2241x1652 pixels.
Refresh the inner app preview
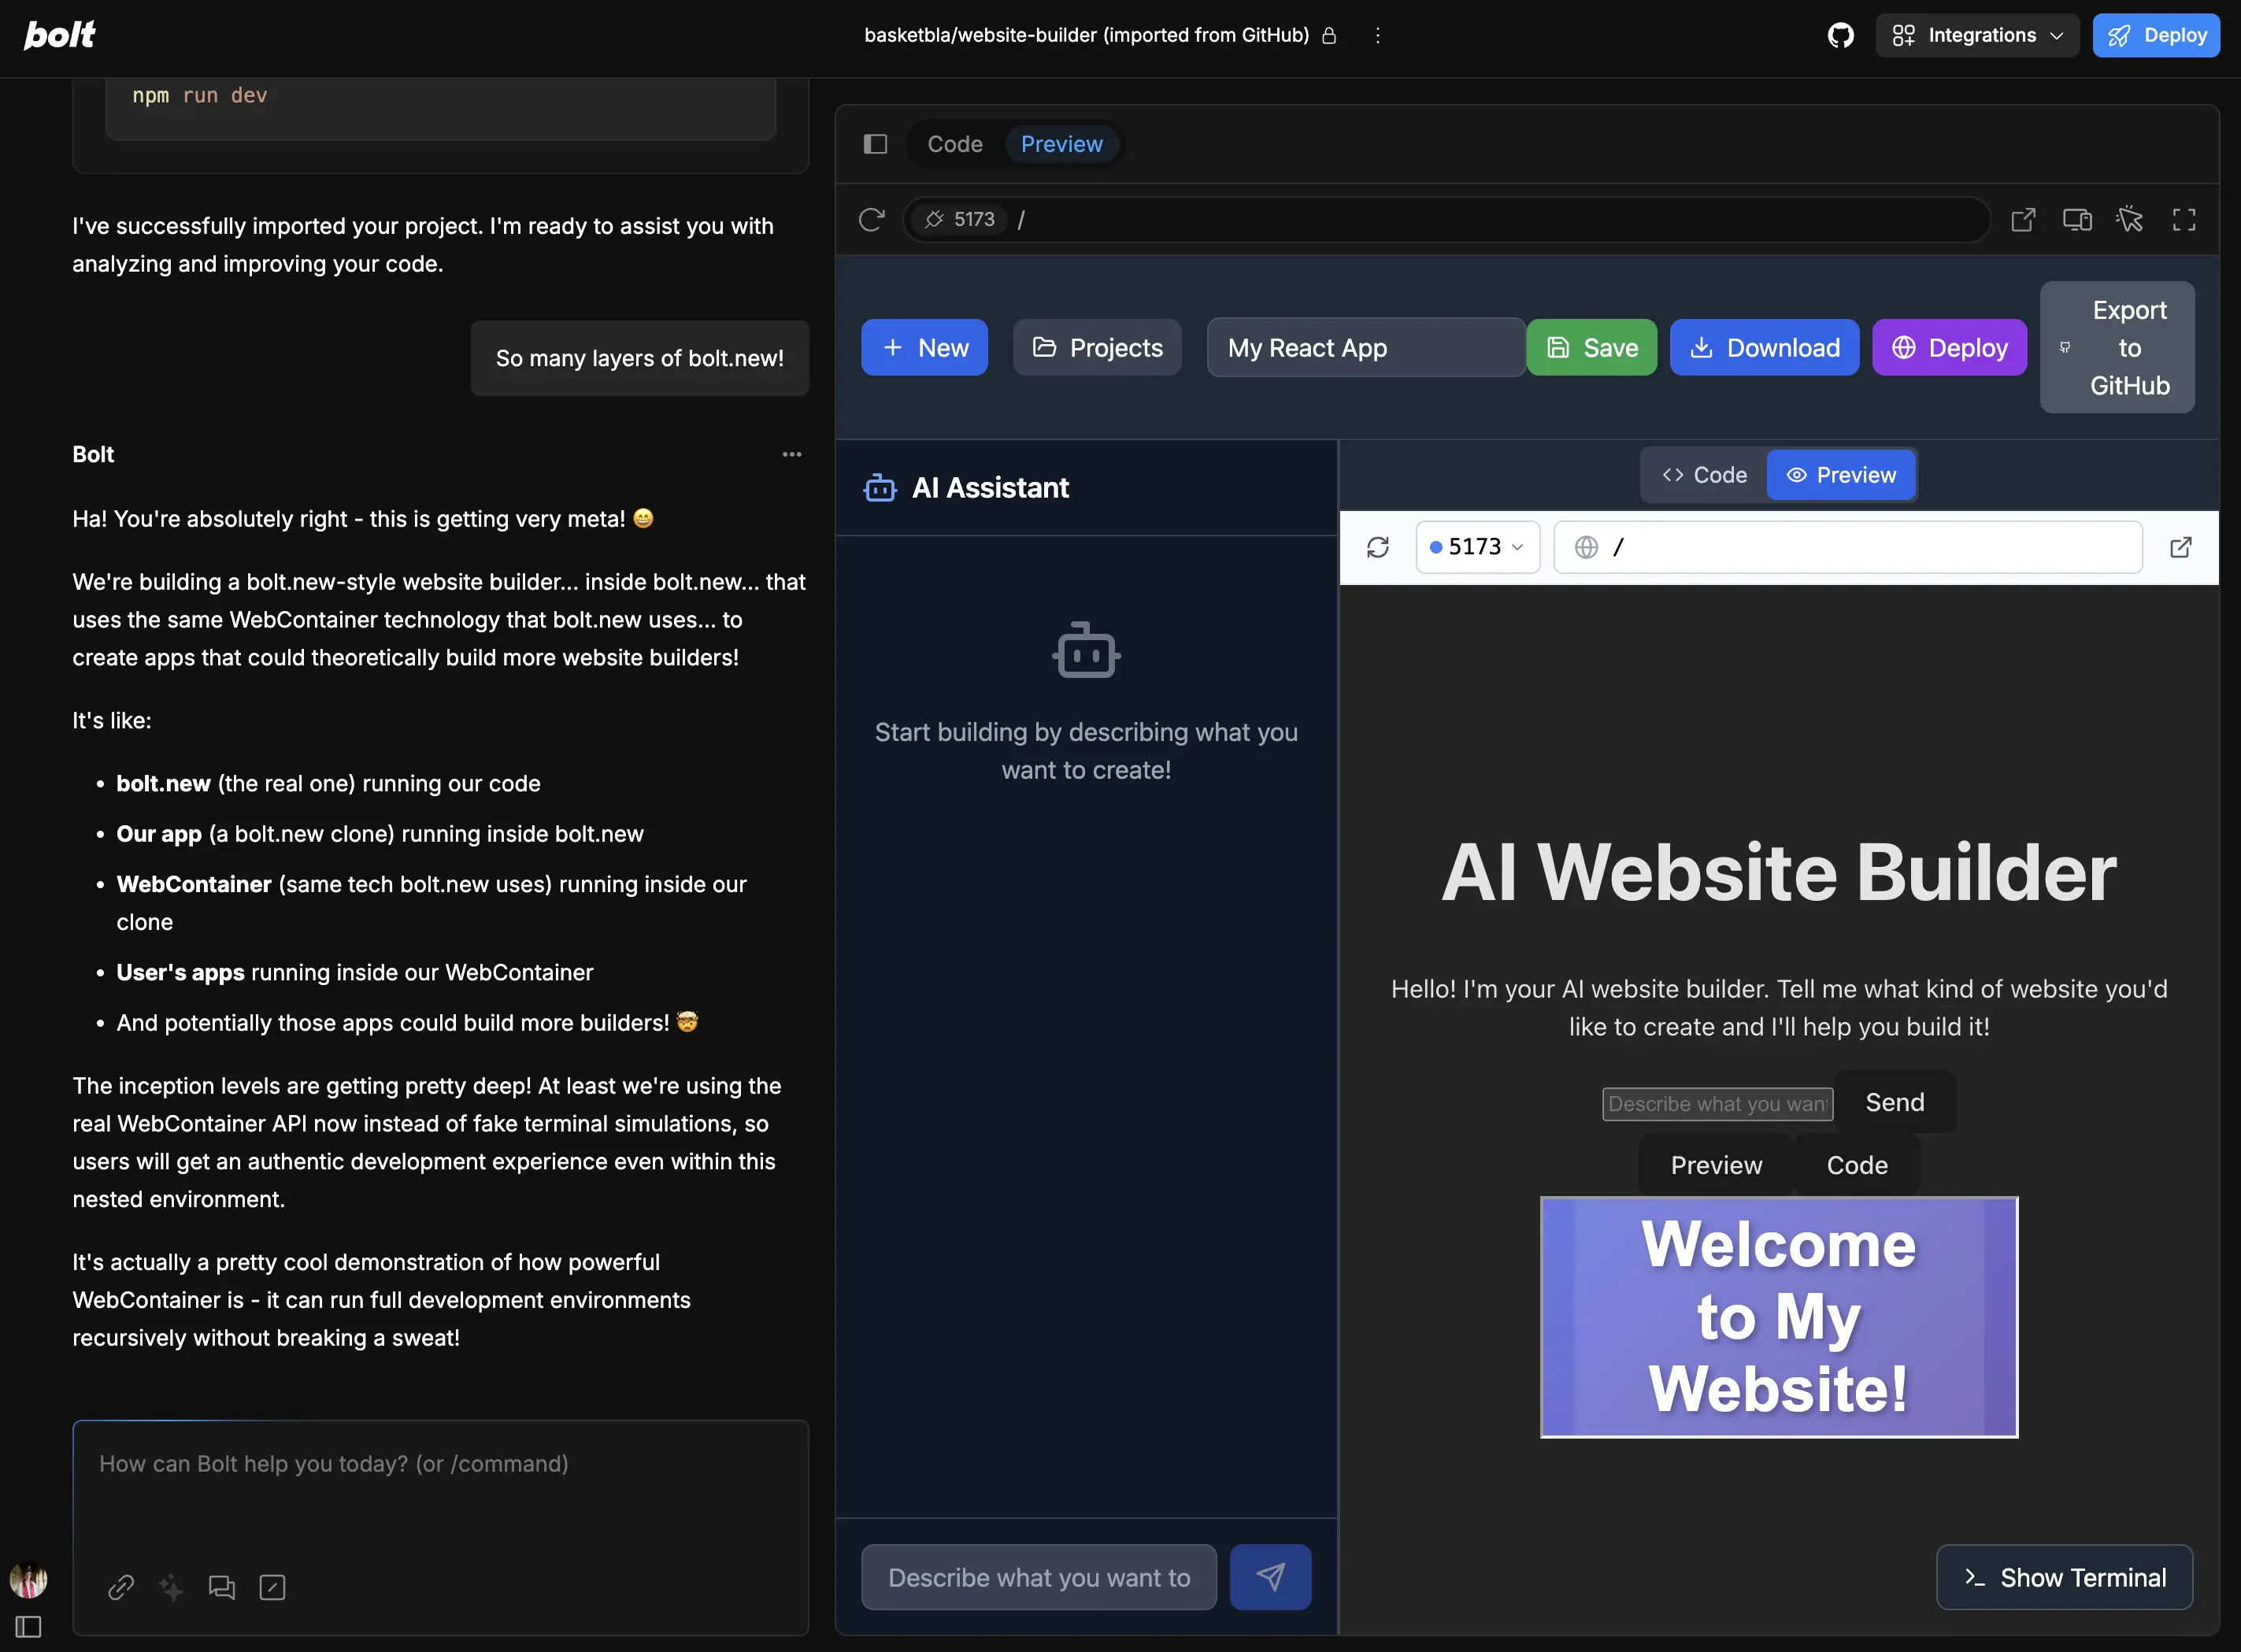1378,547
